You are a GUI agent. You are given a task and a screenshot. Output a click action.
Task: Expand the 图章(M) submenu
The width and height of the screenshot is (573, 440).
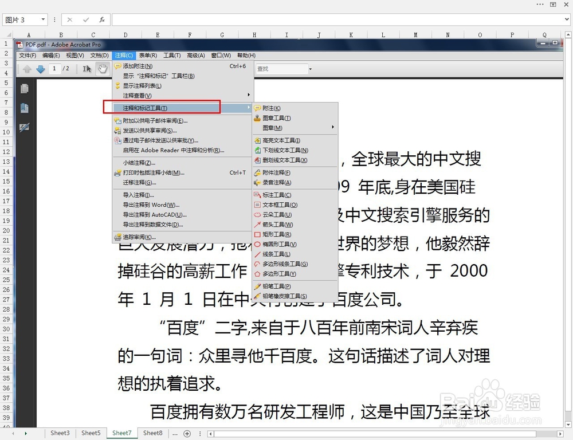click(295, 128)
